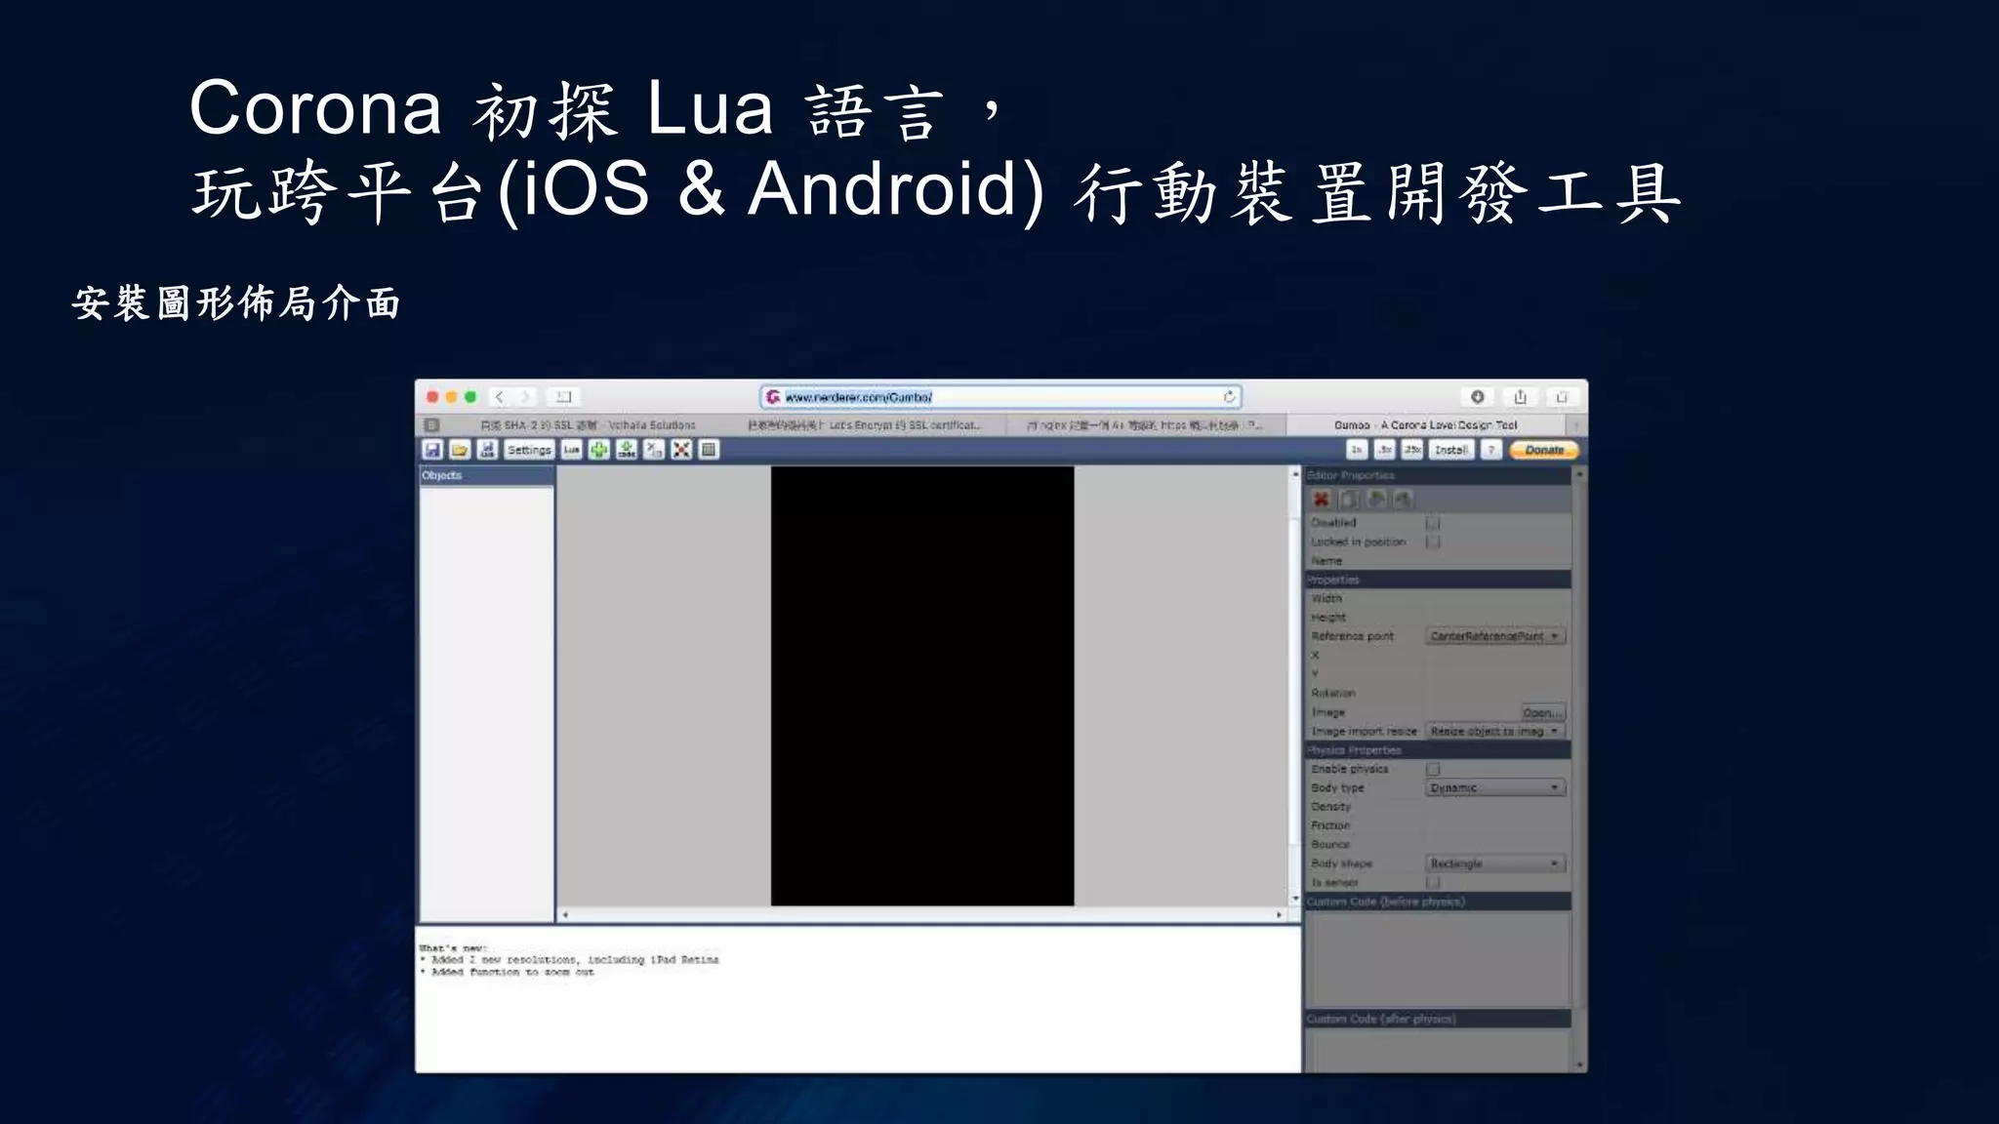Switch to the Valhalla Solutions SSL tab
Viewport: 1999px width, 1124px height.
click(588, 425)
